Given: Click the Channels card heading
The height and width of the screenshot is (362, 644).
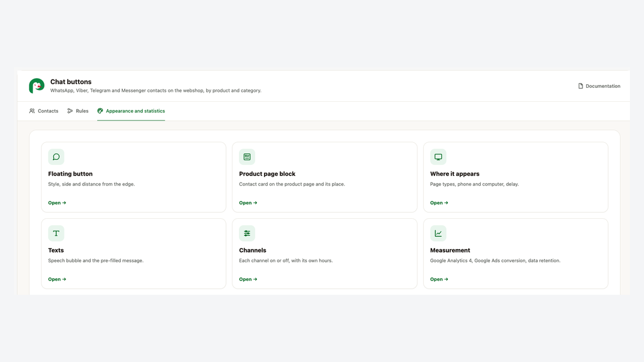Looking at the screenshot, I should coord(252,250).
